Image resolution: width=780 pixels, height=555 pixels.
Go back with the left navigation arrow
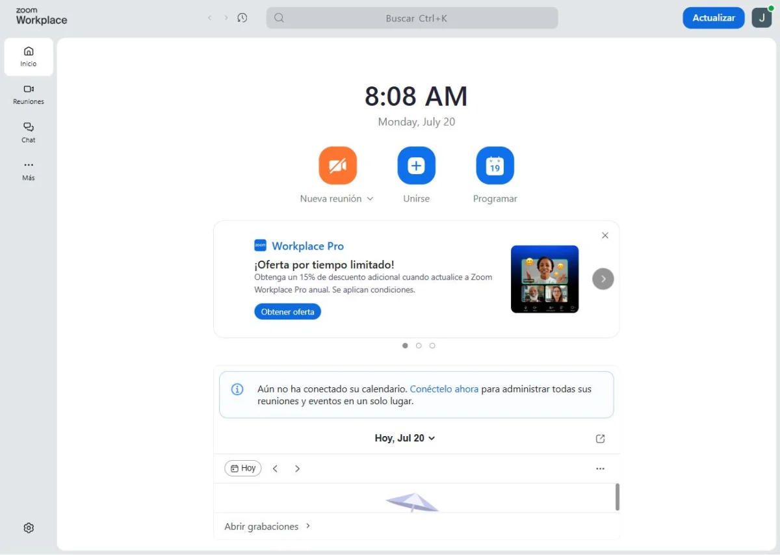pos(209,18)
